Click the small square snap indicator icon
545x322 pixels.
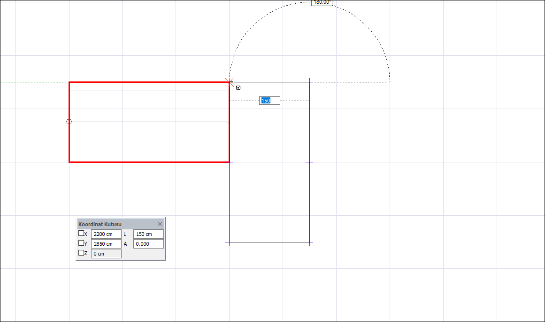[x=238, y=88]
